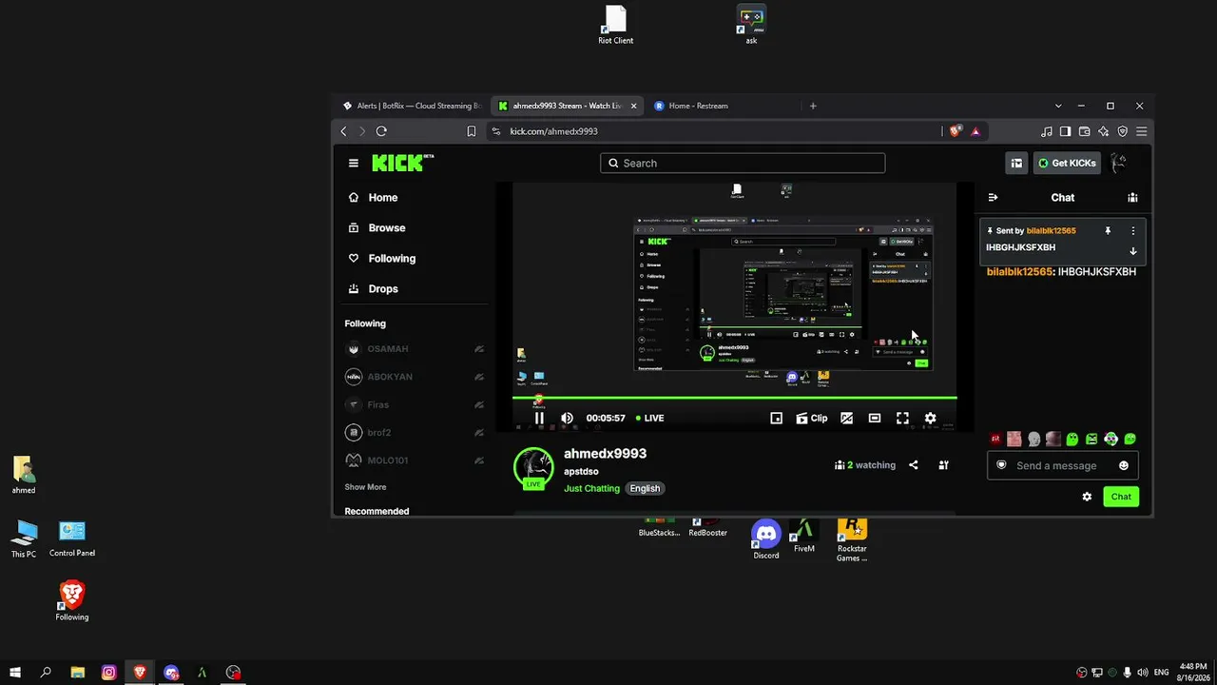Switch to the Alerts | BotRix tab

click(x=413, y=106)
